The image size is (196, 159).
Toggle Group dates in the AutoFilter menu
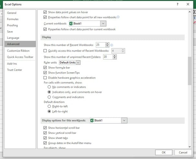coord(45,143)
